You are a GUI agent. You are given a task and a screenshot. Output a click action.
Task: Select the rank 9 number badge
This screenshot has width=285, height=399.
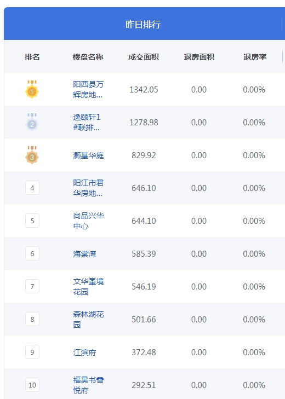pyautogui.click(x=32, y=352)
